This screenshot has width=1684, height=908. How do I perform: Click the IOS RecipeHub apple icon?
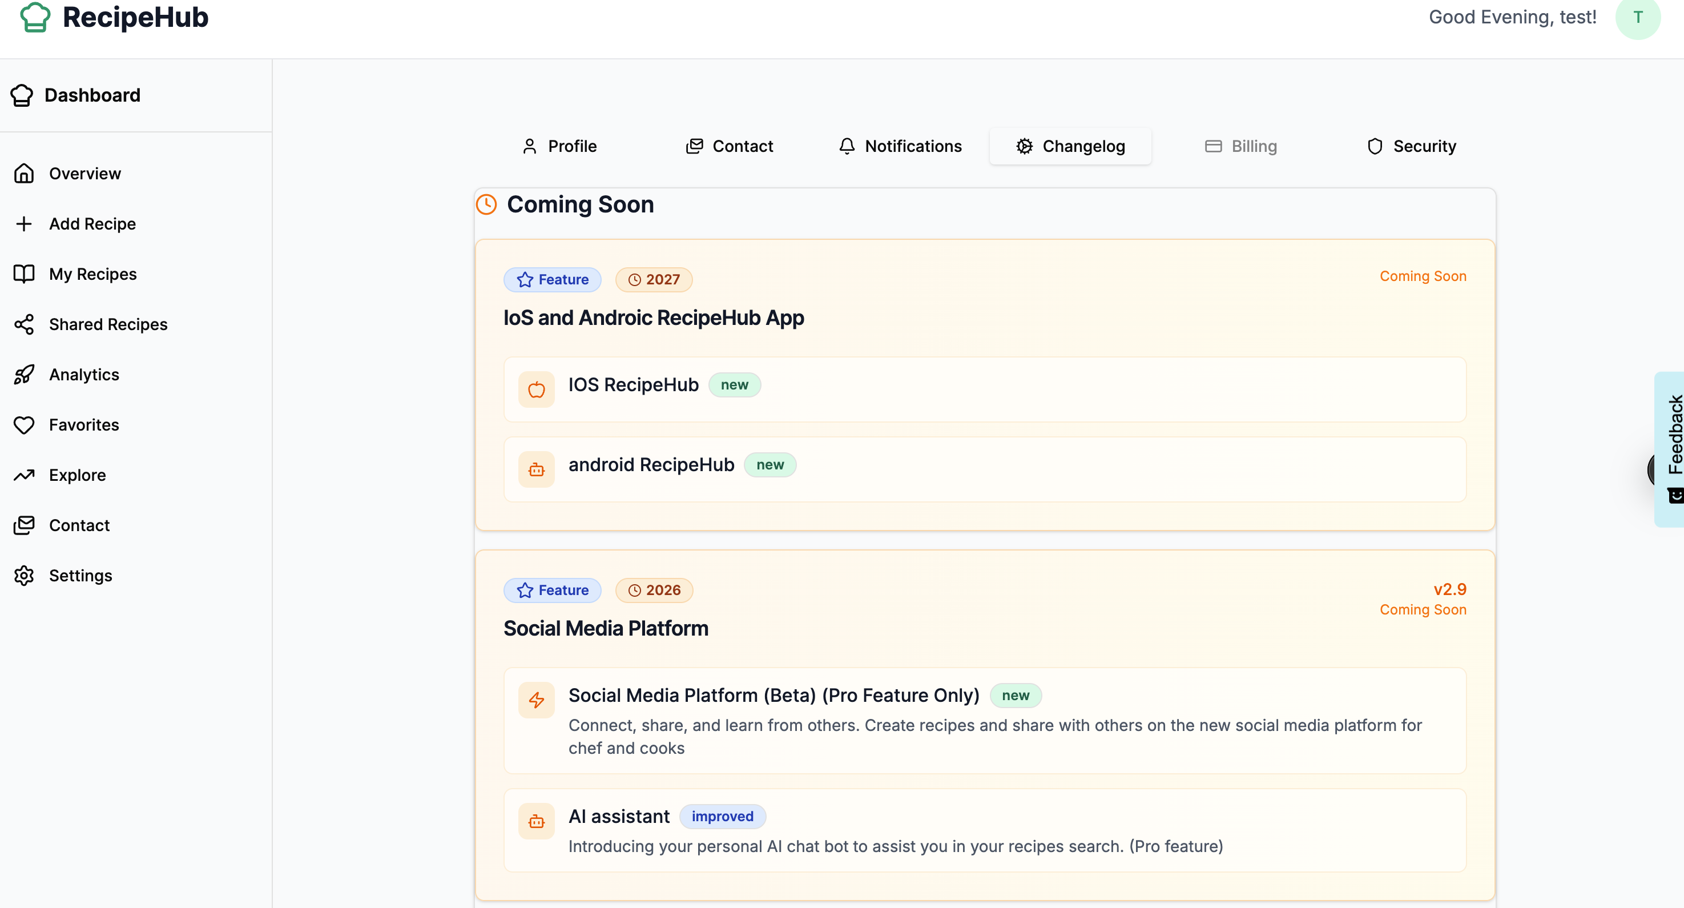click(536, 390)
